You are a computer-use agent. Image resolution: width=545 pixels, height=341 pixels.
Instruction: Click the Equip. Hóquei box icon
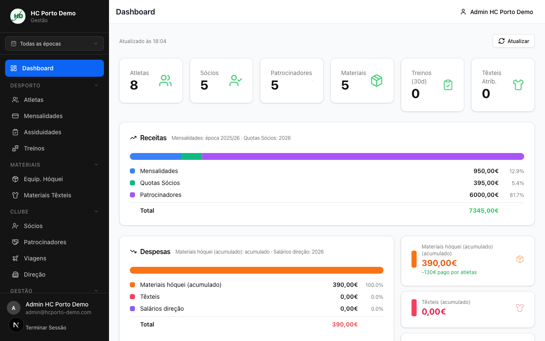click(x=15, y=179)
